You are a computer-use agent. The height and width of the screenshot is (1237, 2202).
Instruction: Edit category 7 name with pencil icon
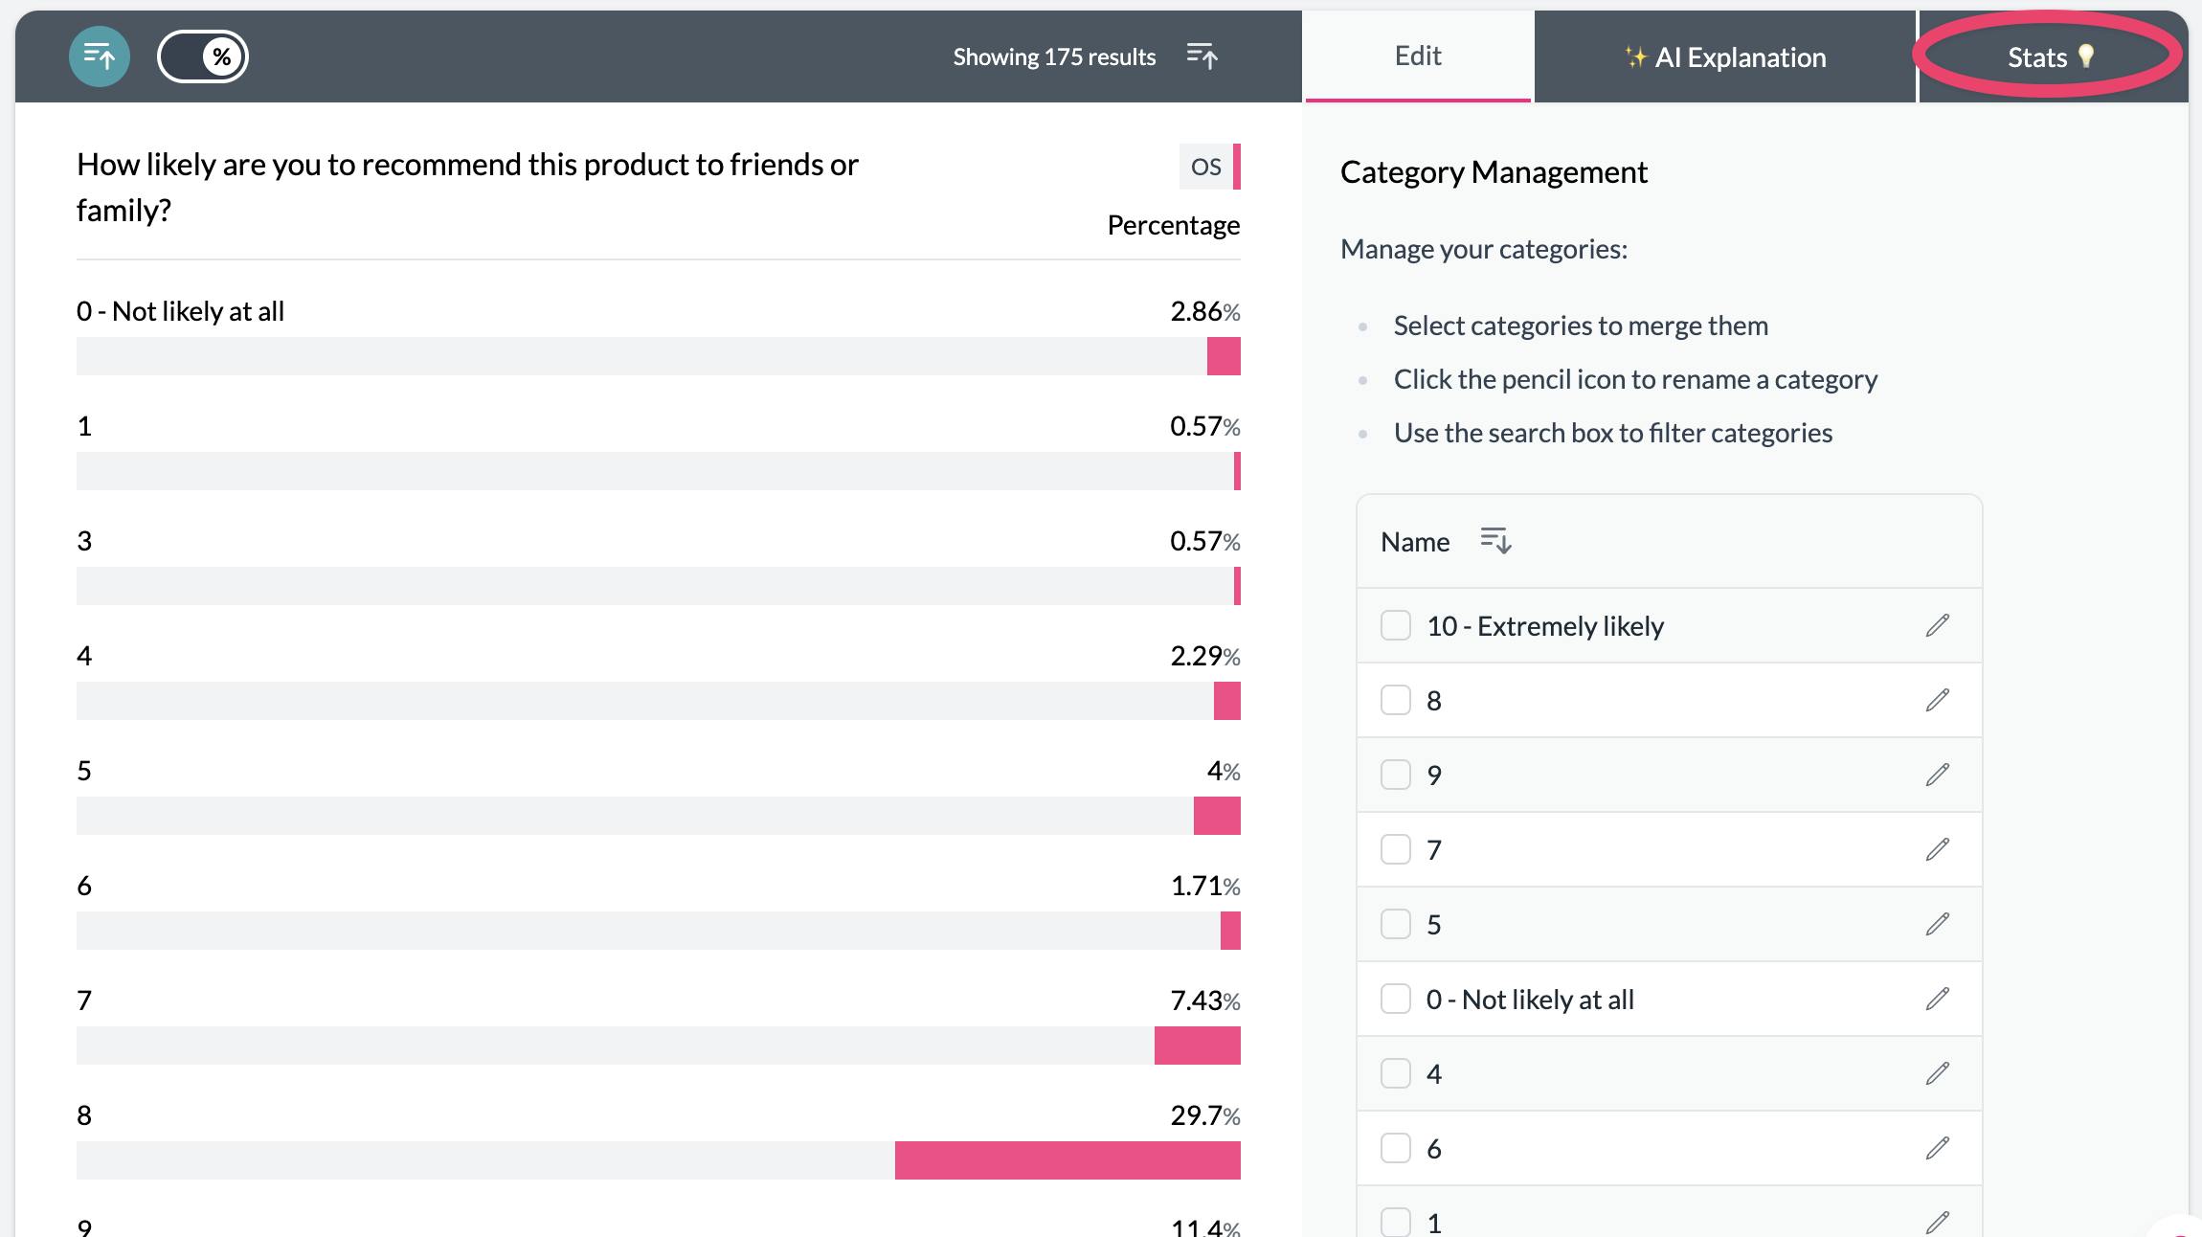tap(1938, 849)
